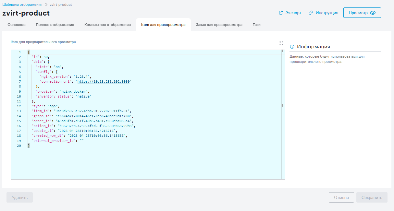Screen dimensions: 394x211
Task: Expand the editor to fullscreen
Action: [x=281, y=43]
